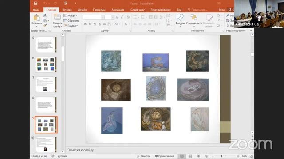The image size is (284, 159).
Task: Justify text in paragraph group
Action: coord(150,24)
